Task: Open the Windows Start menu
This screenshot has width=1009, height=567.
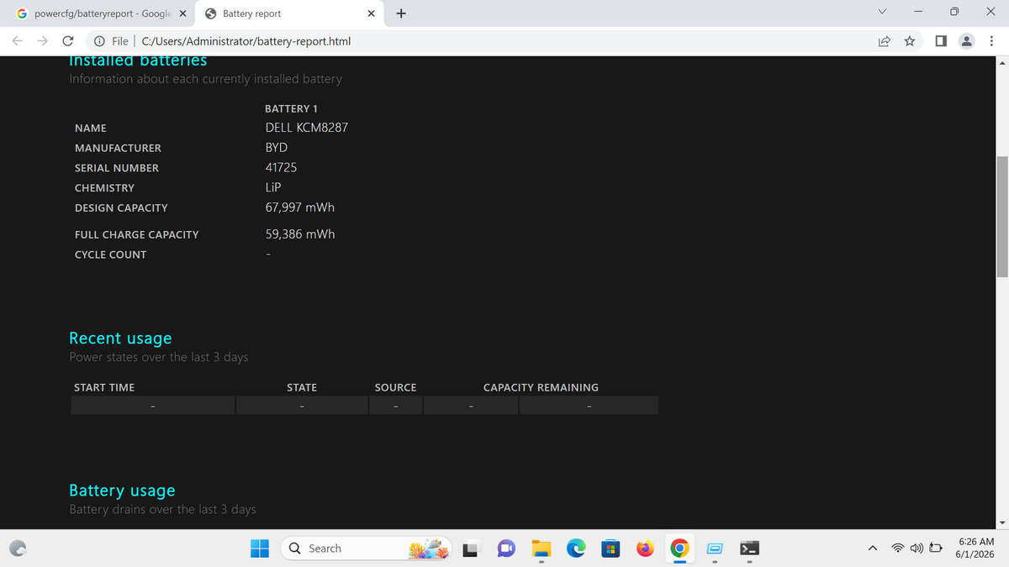Action: pos(260,549)
